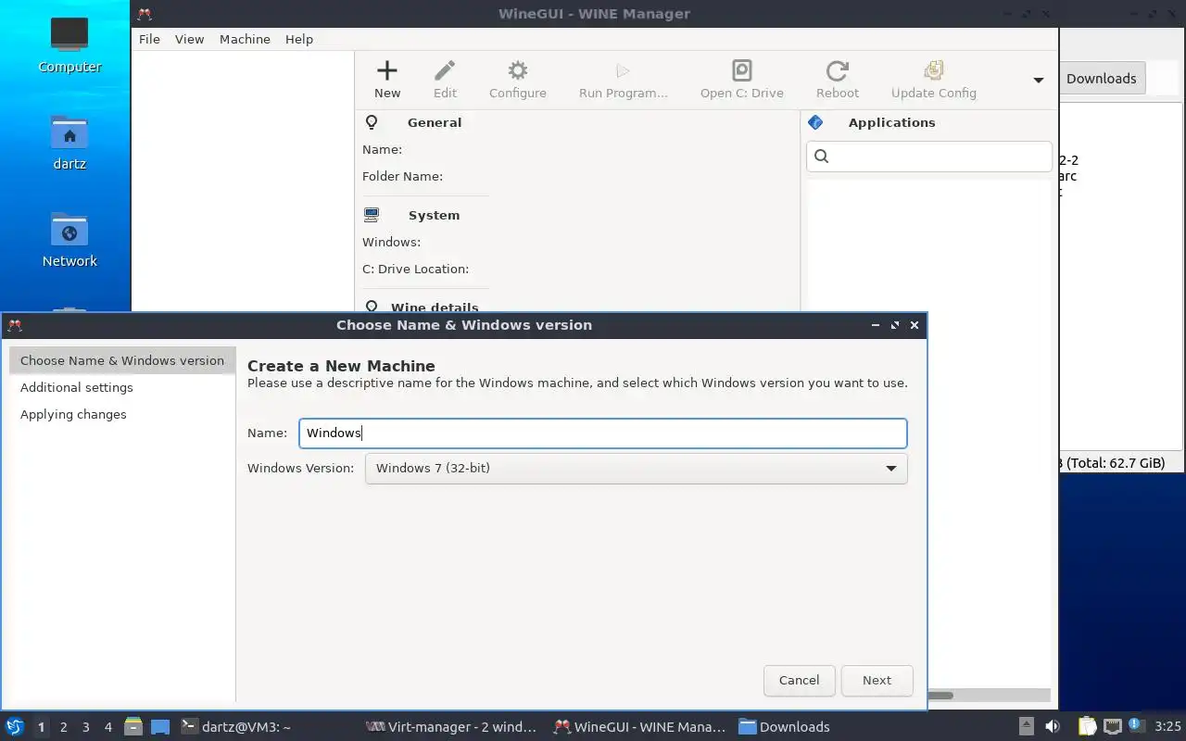
Task: Click the clipboard tray icon
Action: [x=1087, y=727]
